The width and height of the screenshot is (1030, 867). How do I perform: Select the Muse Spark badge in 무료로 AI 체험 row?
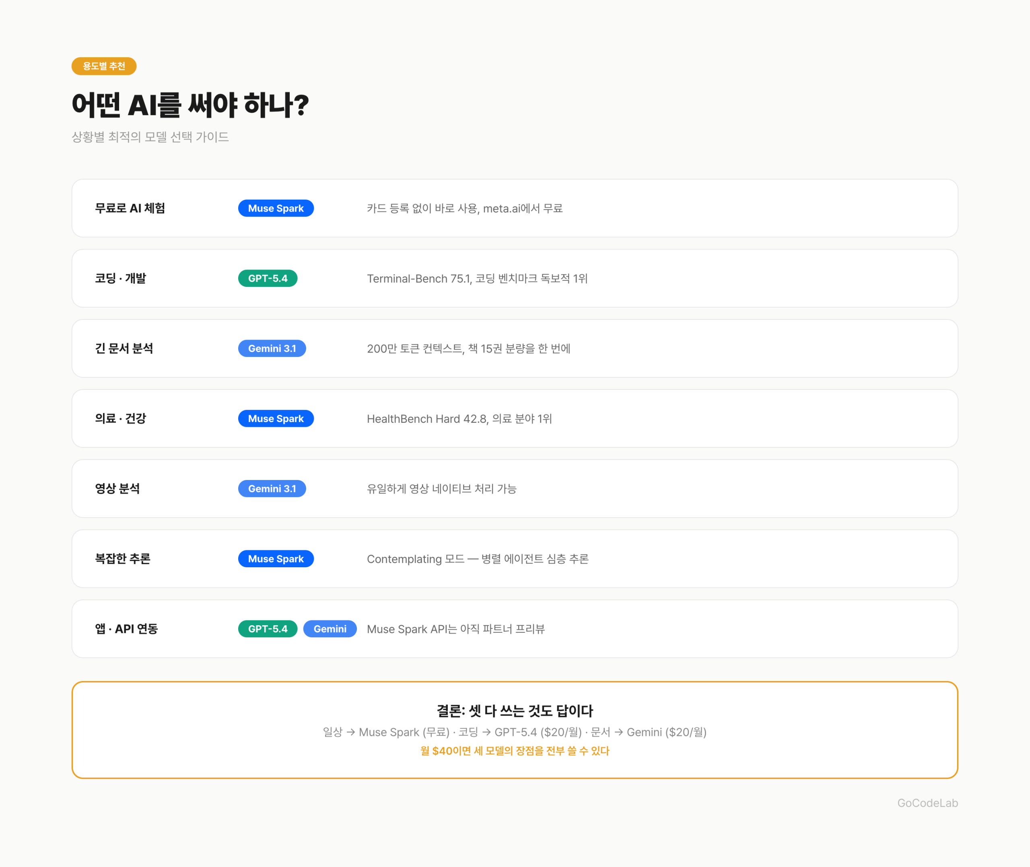(x=276, y=208)
